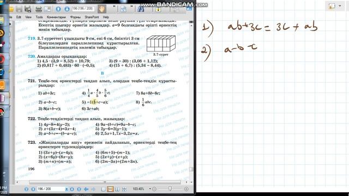This screenshot has height=196, width=349.
Task: Click the snapshot/select tool icon
Action: click(x=123, y=9)
